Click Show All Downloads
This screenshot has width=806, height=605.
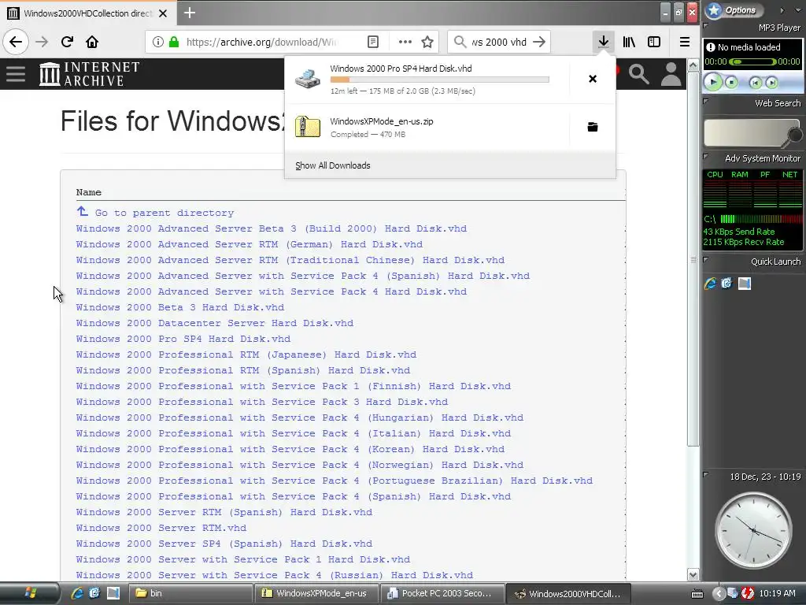[333, 165]
